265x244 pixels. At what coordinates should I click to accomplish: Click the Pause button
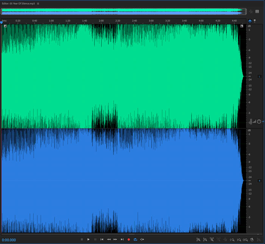(x=95, y=239)
